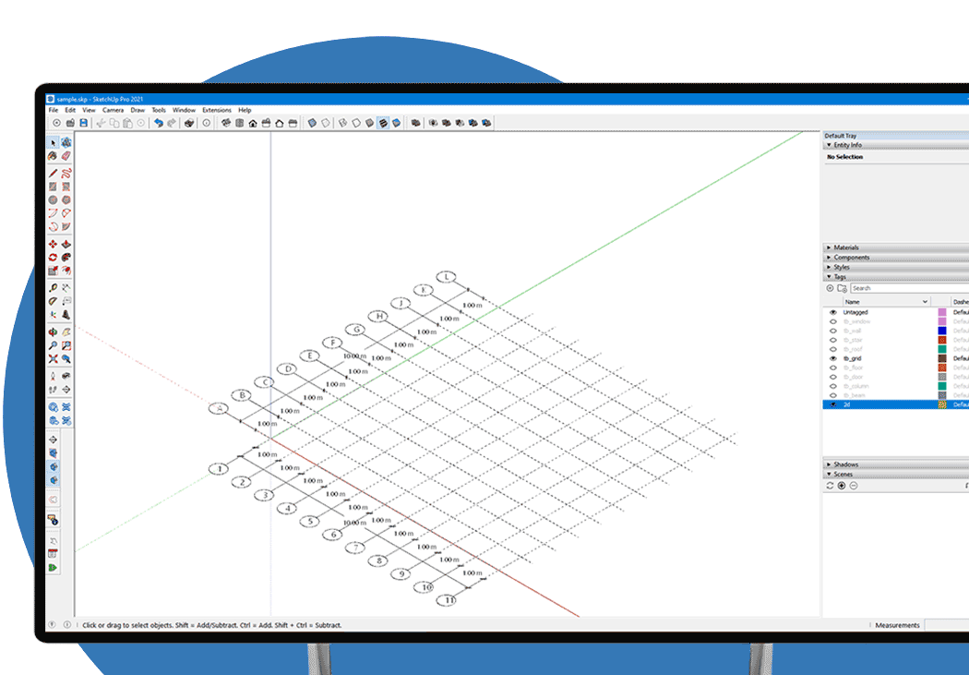Show the tb_roof tag
The width and height of the screenshot is (969, 675).
coord(832,349)
